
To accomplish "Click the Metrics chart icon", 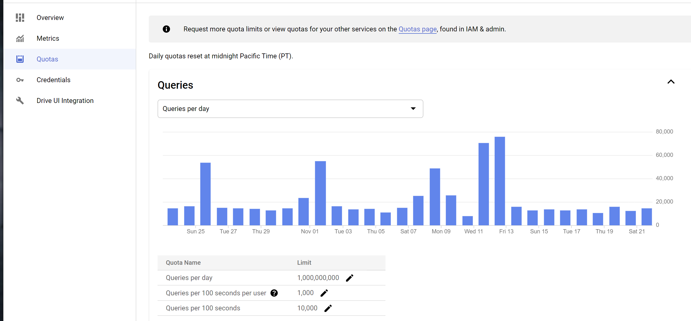I will click(20, 39).
